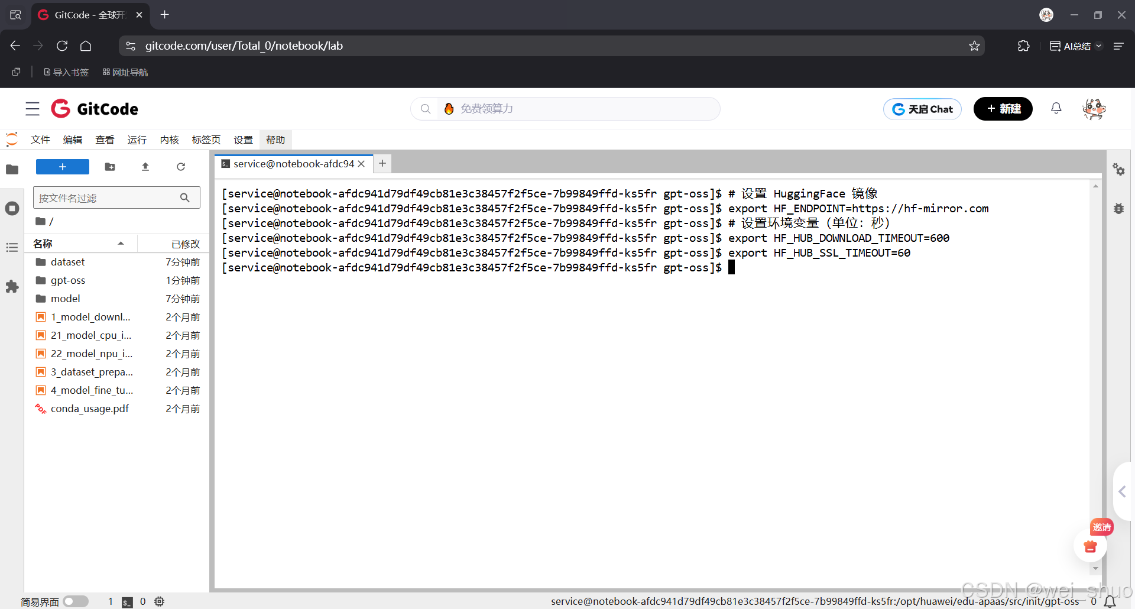Click the browser address bar URL
The width and height of the screenshot is (1135, 609).
click(244, 46)
